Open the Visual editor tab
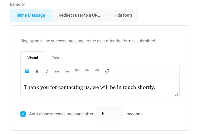Viewport: 200px width, 134px height. coord(33,58)
